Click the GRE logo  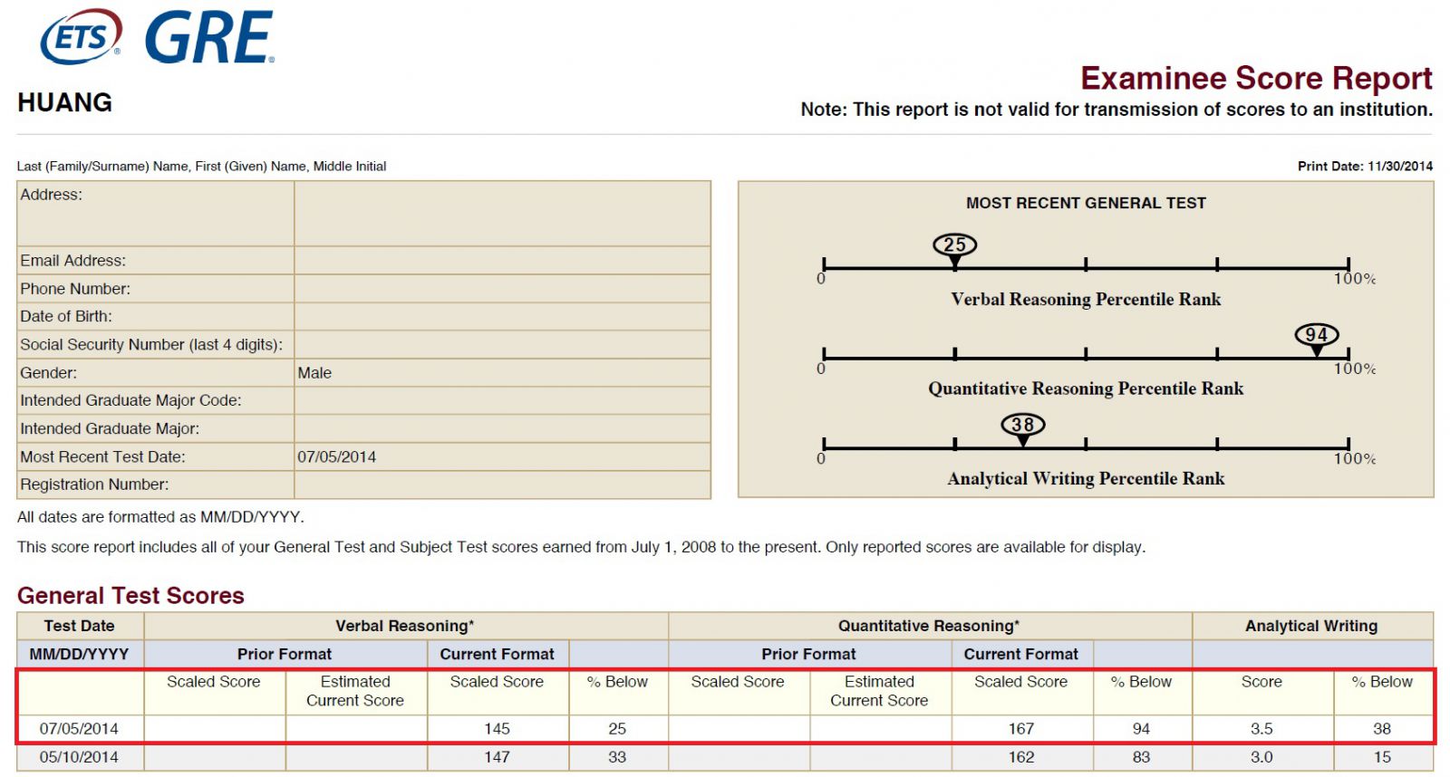tap(209, 38)
